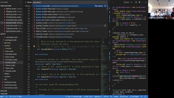Viewport: 174px width, 98px height.
Task: Split the terminal panel
Action: [136, 2]
